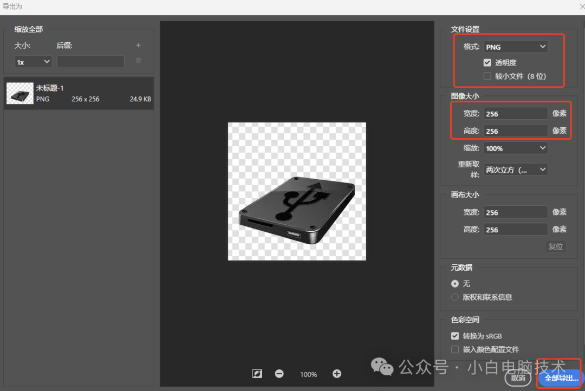Screen dimensions: 585x391
Task: Click the 24.9 KB file size text
Action: tap(140, 99)
